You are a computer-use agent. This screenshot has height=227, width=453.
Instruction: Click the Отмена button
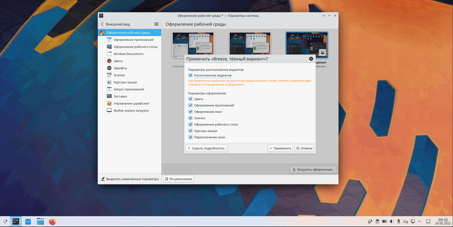304,148
